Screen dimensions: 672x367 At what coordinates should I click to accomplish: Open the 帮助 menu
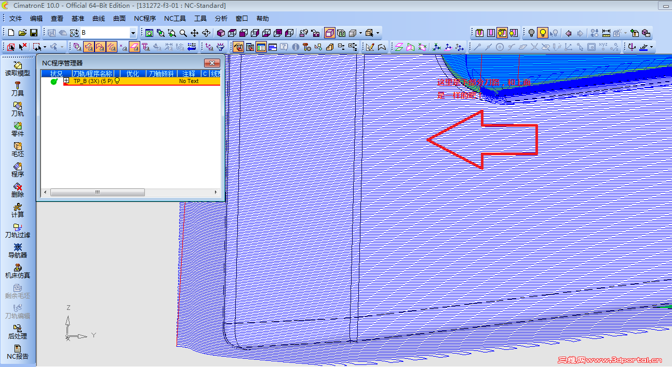tap(263, 18)
